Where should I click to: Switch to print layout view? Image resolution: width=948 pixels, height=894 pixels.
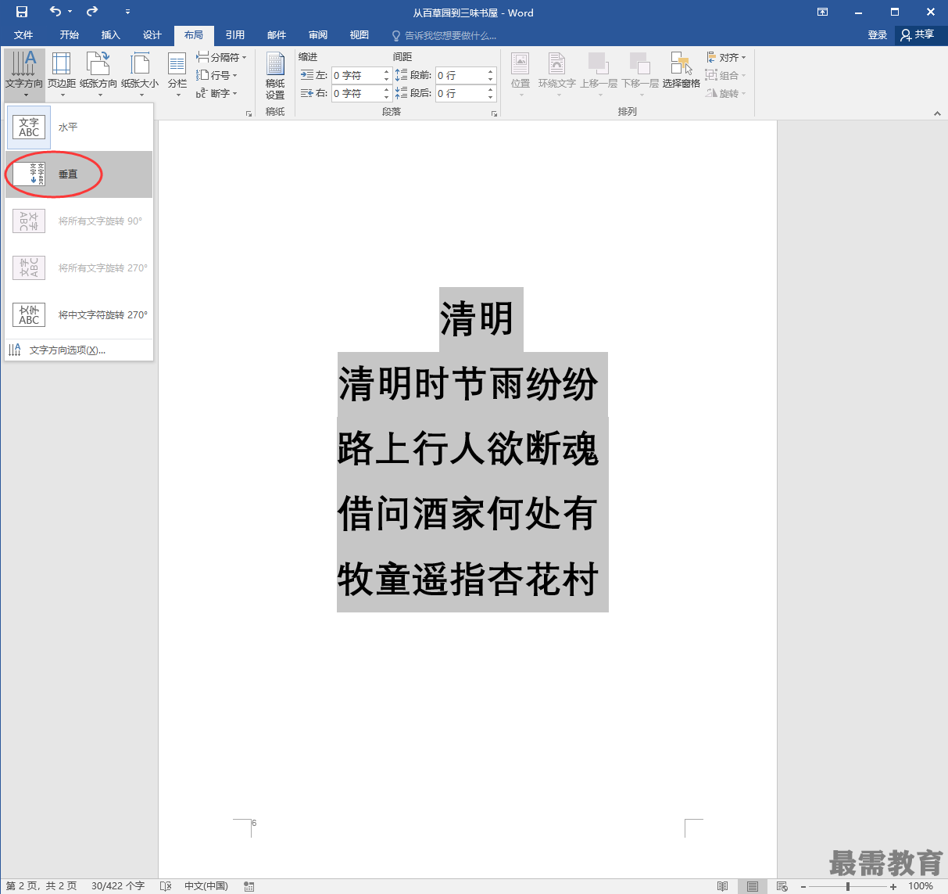coord(753,886)
